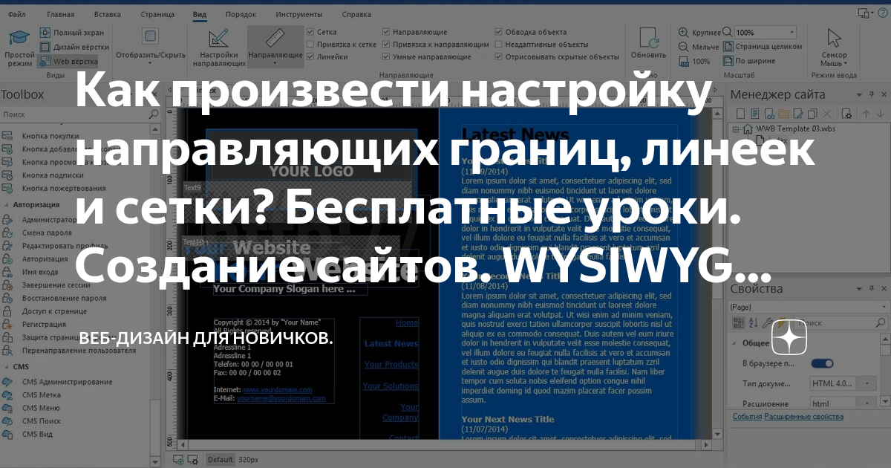Click the Полный экран icon
The height and width of the screenshot is (468, 891).
(45, 33)
